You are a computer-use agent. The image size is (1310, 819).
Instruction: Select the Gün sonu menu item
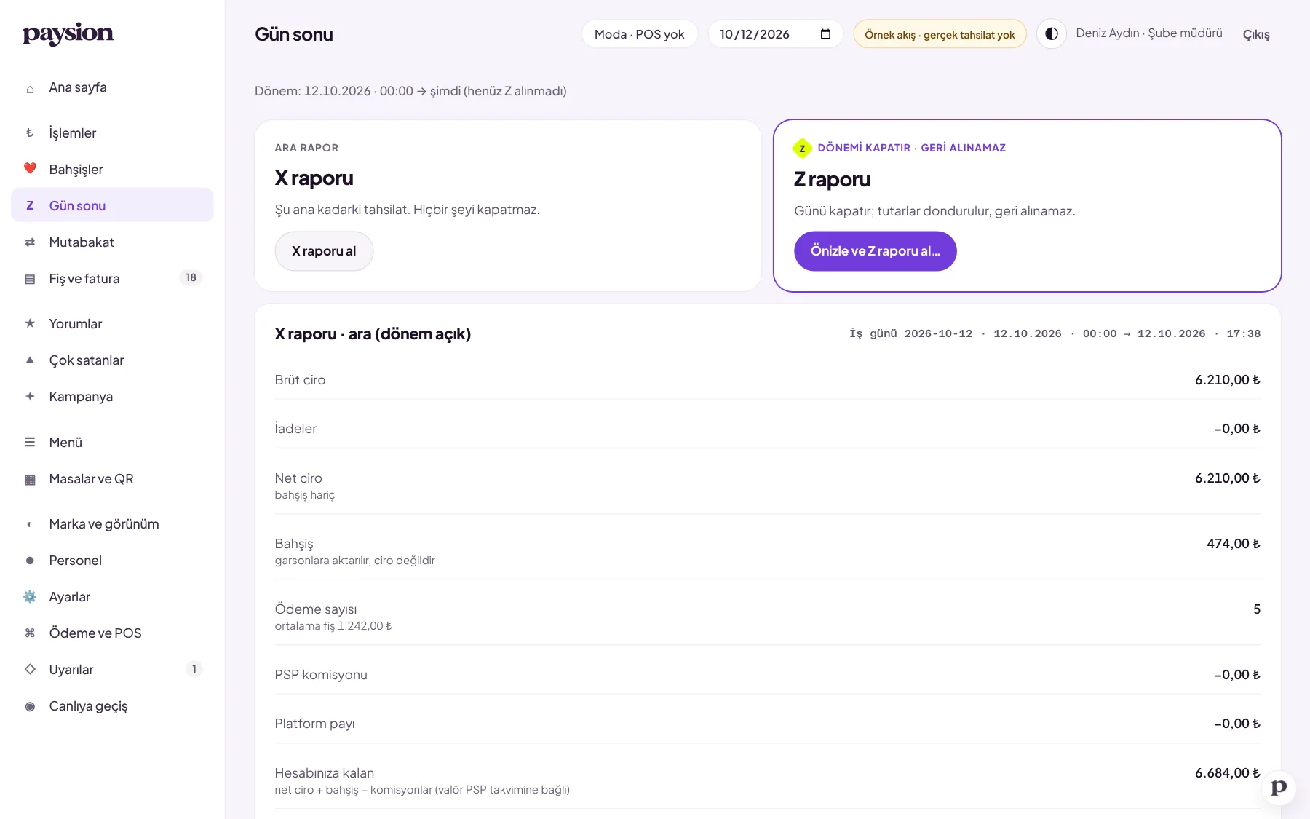(112, 205)
